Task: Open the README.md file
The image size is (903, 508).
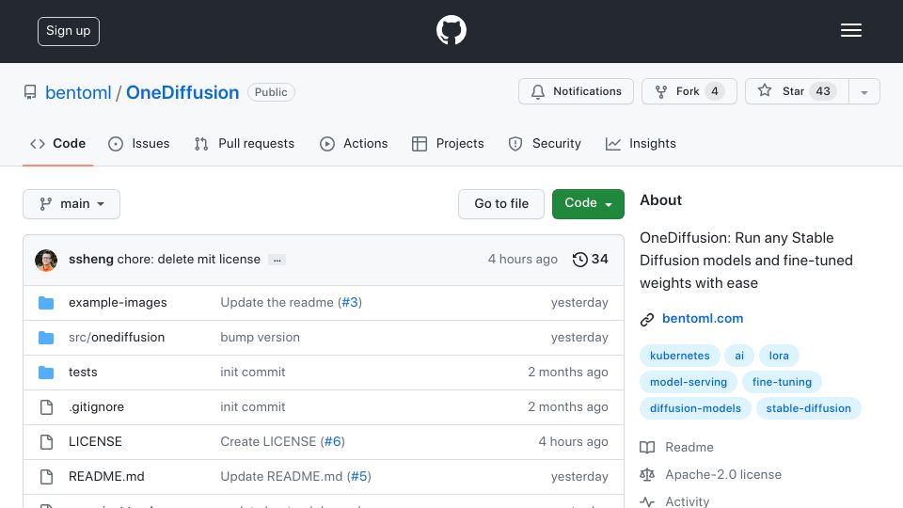Action: (x=106, y=476)
